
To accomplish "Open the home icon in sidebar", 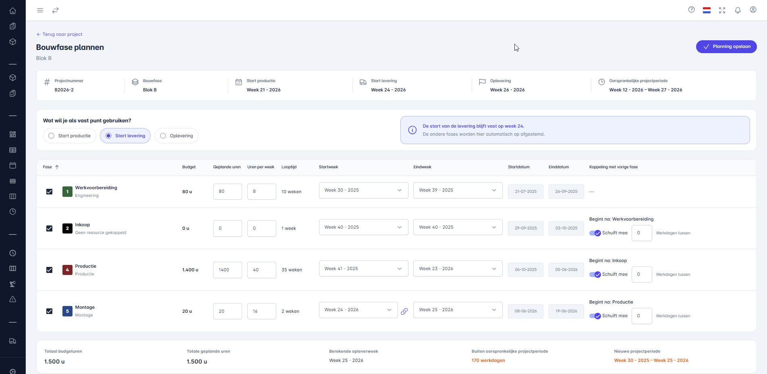I will click(13, 11).
